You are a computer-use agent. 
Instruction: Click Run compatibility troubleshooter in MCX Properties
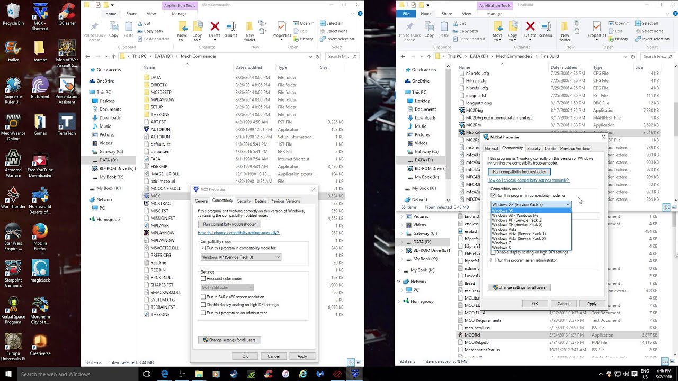[229, 224]
